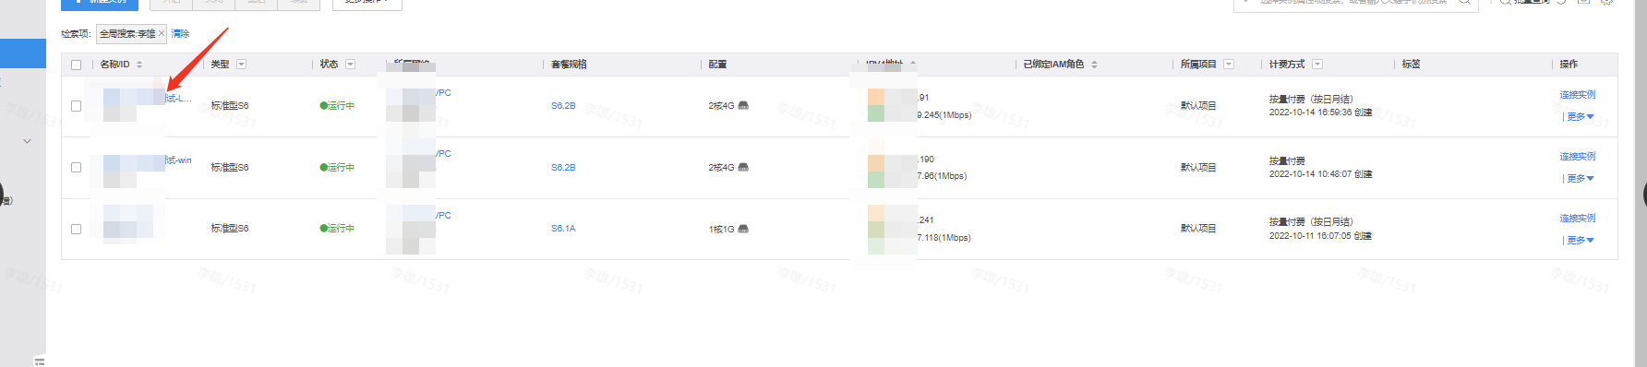Open the 所属项目 filter dropdown

point(1229,65)
